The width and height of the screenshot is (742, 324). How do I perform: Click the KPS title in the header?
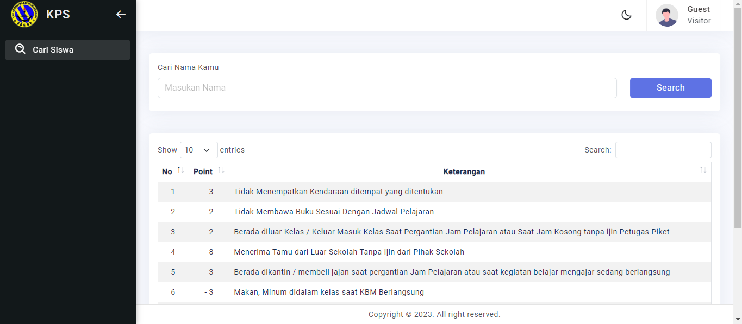[x=58, y=14]
